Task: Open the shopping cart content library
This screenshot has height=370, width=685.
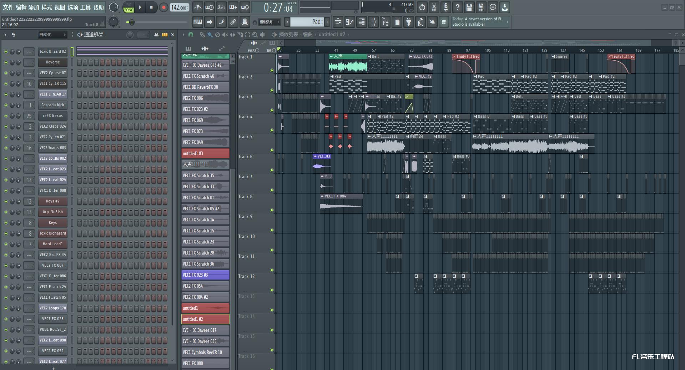Action: coord(444,22)
